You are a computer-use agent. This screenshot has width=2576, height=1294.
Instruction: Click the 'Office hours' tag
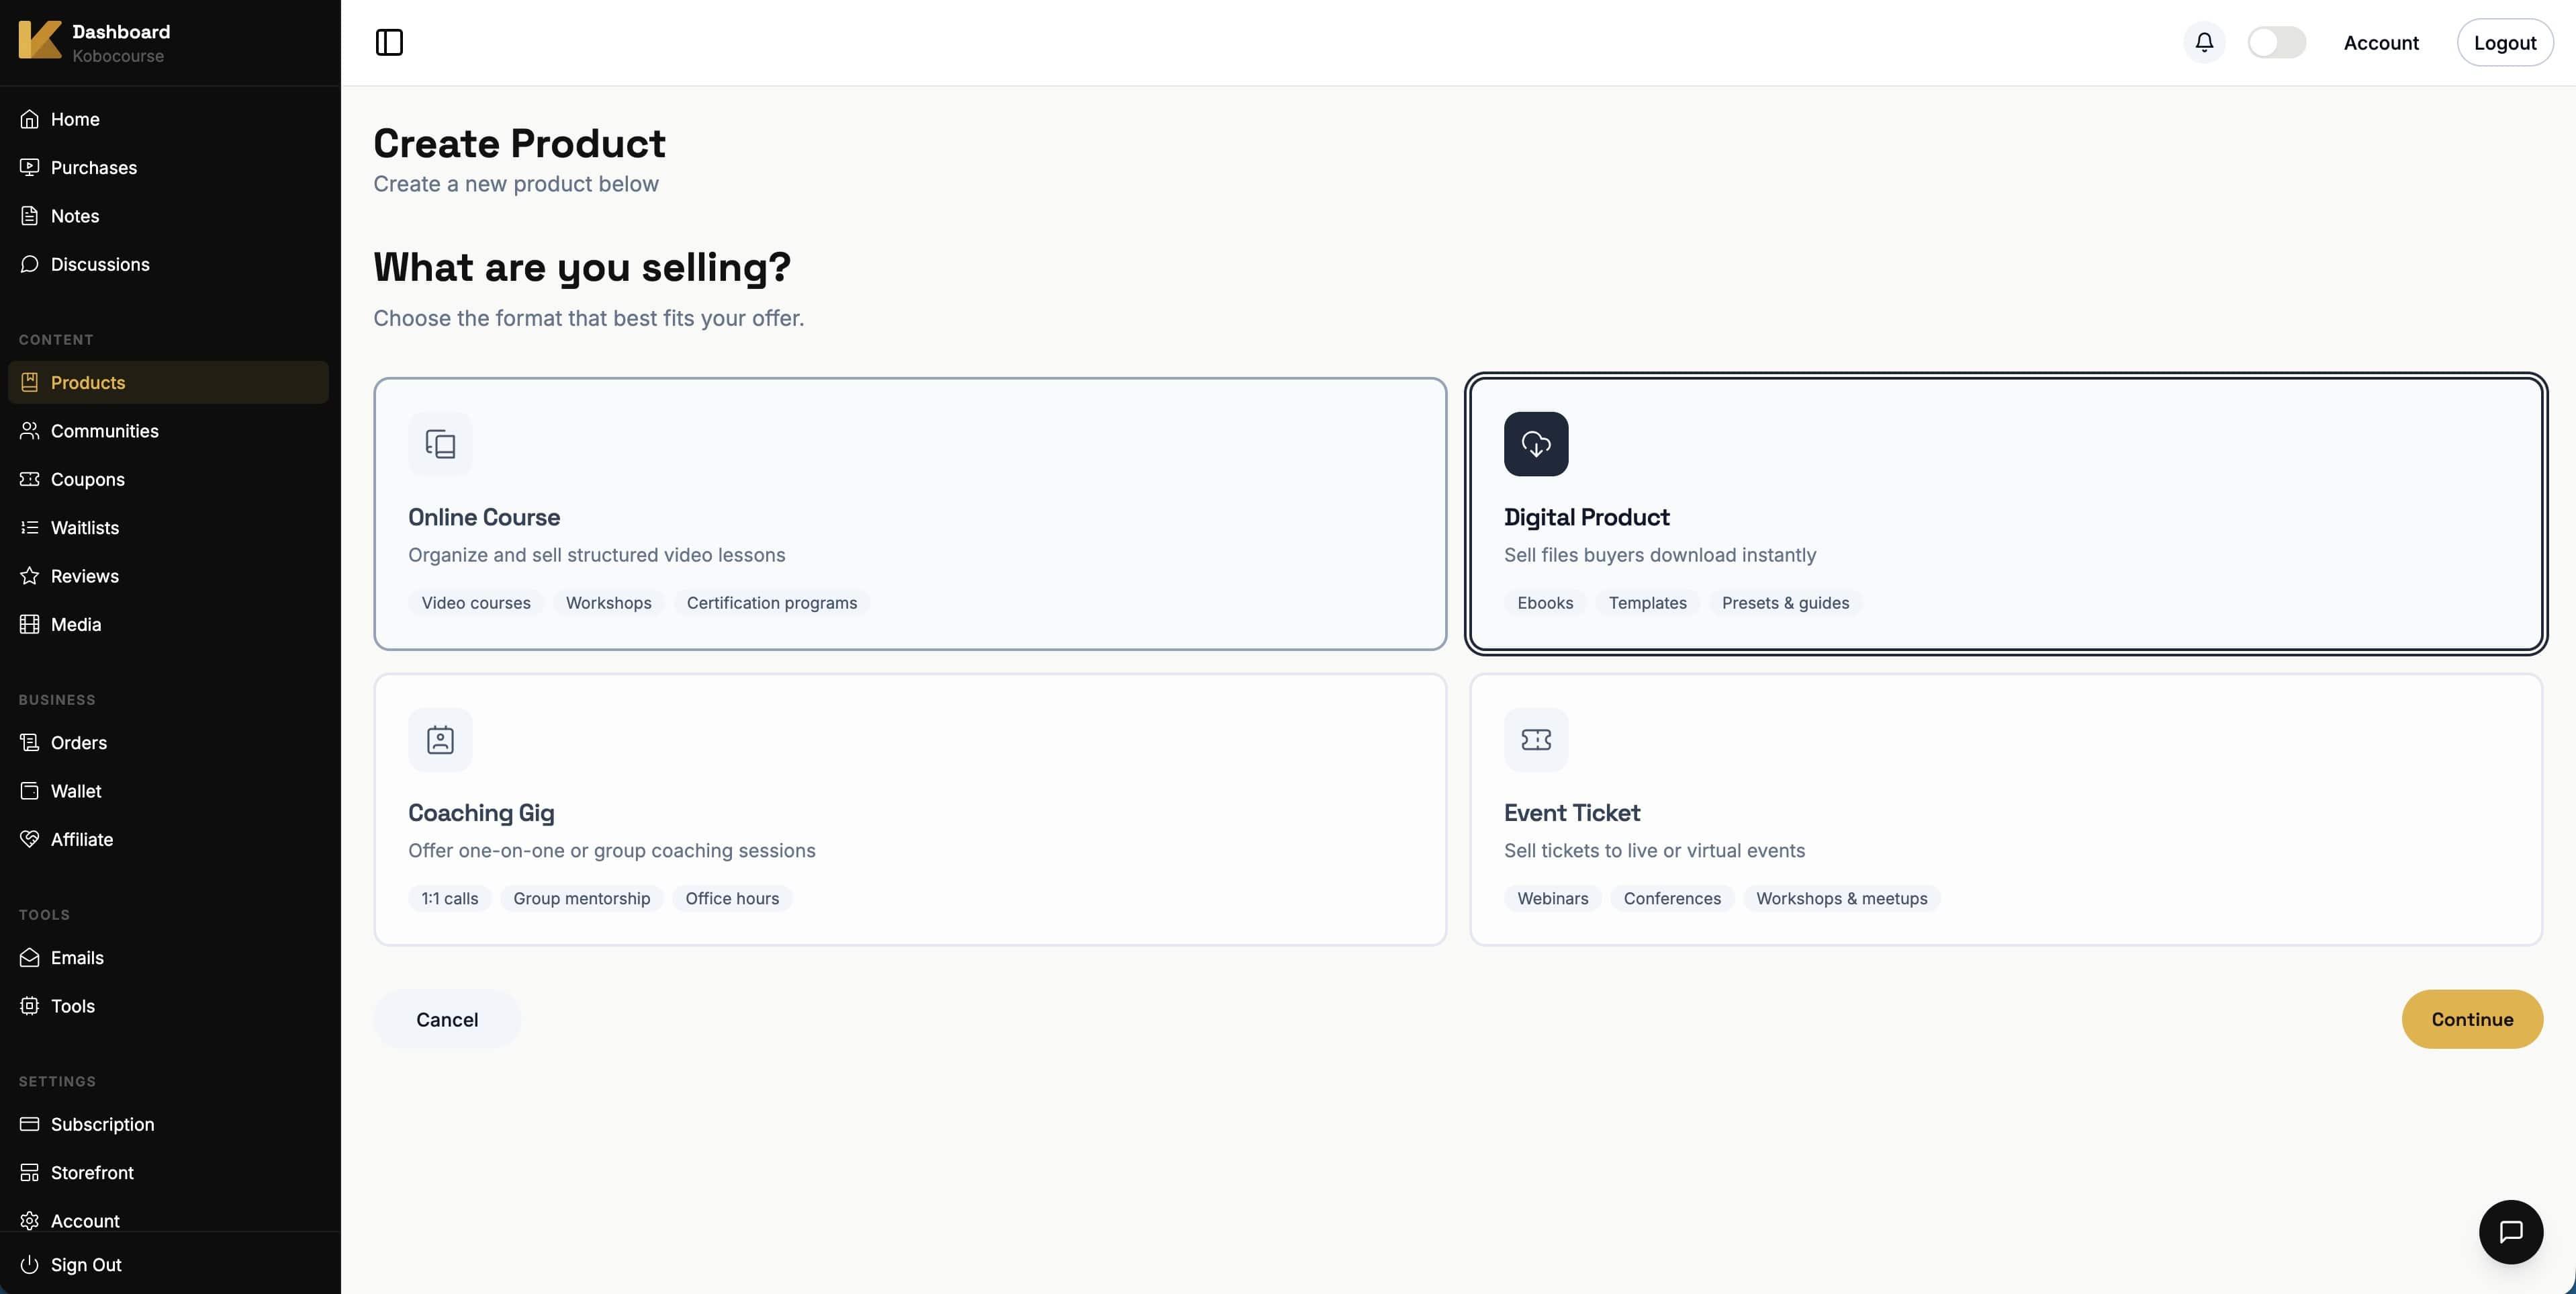click(x=732, y=899)
